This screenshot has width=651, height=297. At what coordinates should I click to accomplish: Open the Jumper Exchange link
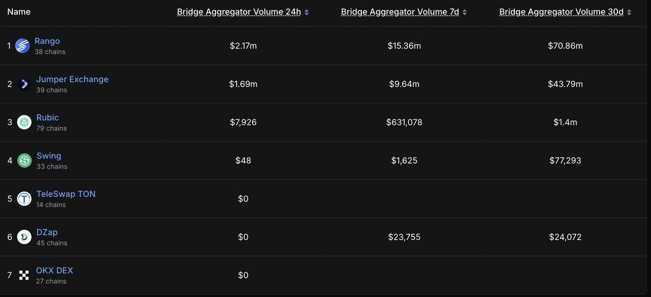click(72, 80)
